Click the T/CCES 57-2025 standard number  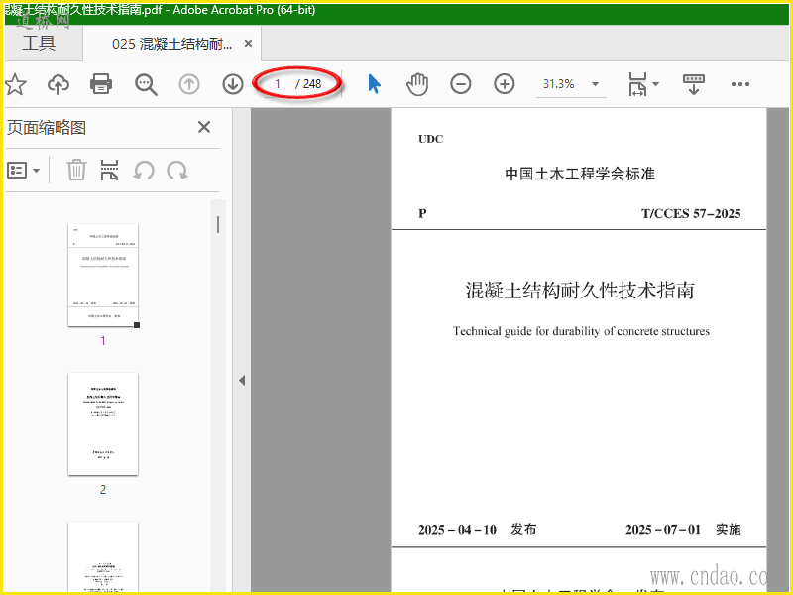pos(691,213)
